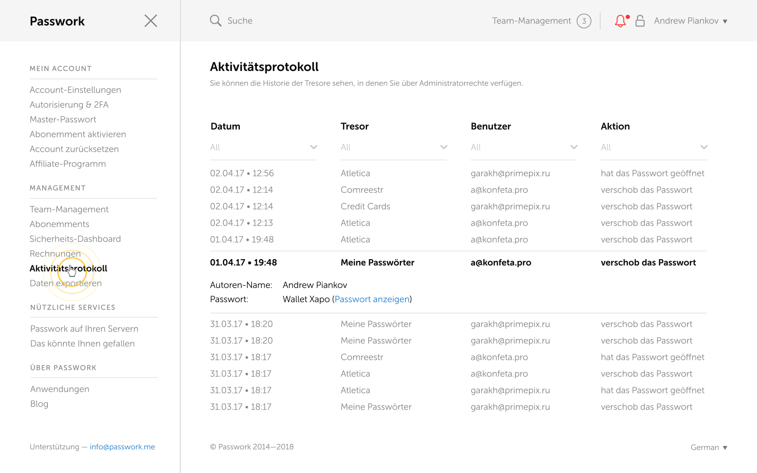The height and width of the screenshot is (473, 757).
Task: Click the Datum column header
Action: pos(225,126)
